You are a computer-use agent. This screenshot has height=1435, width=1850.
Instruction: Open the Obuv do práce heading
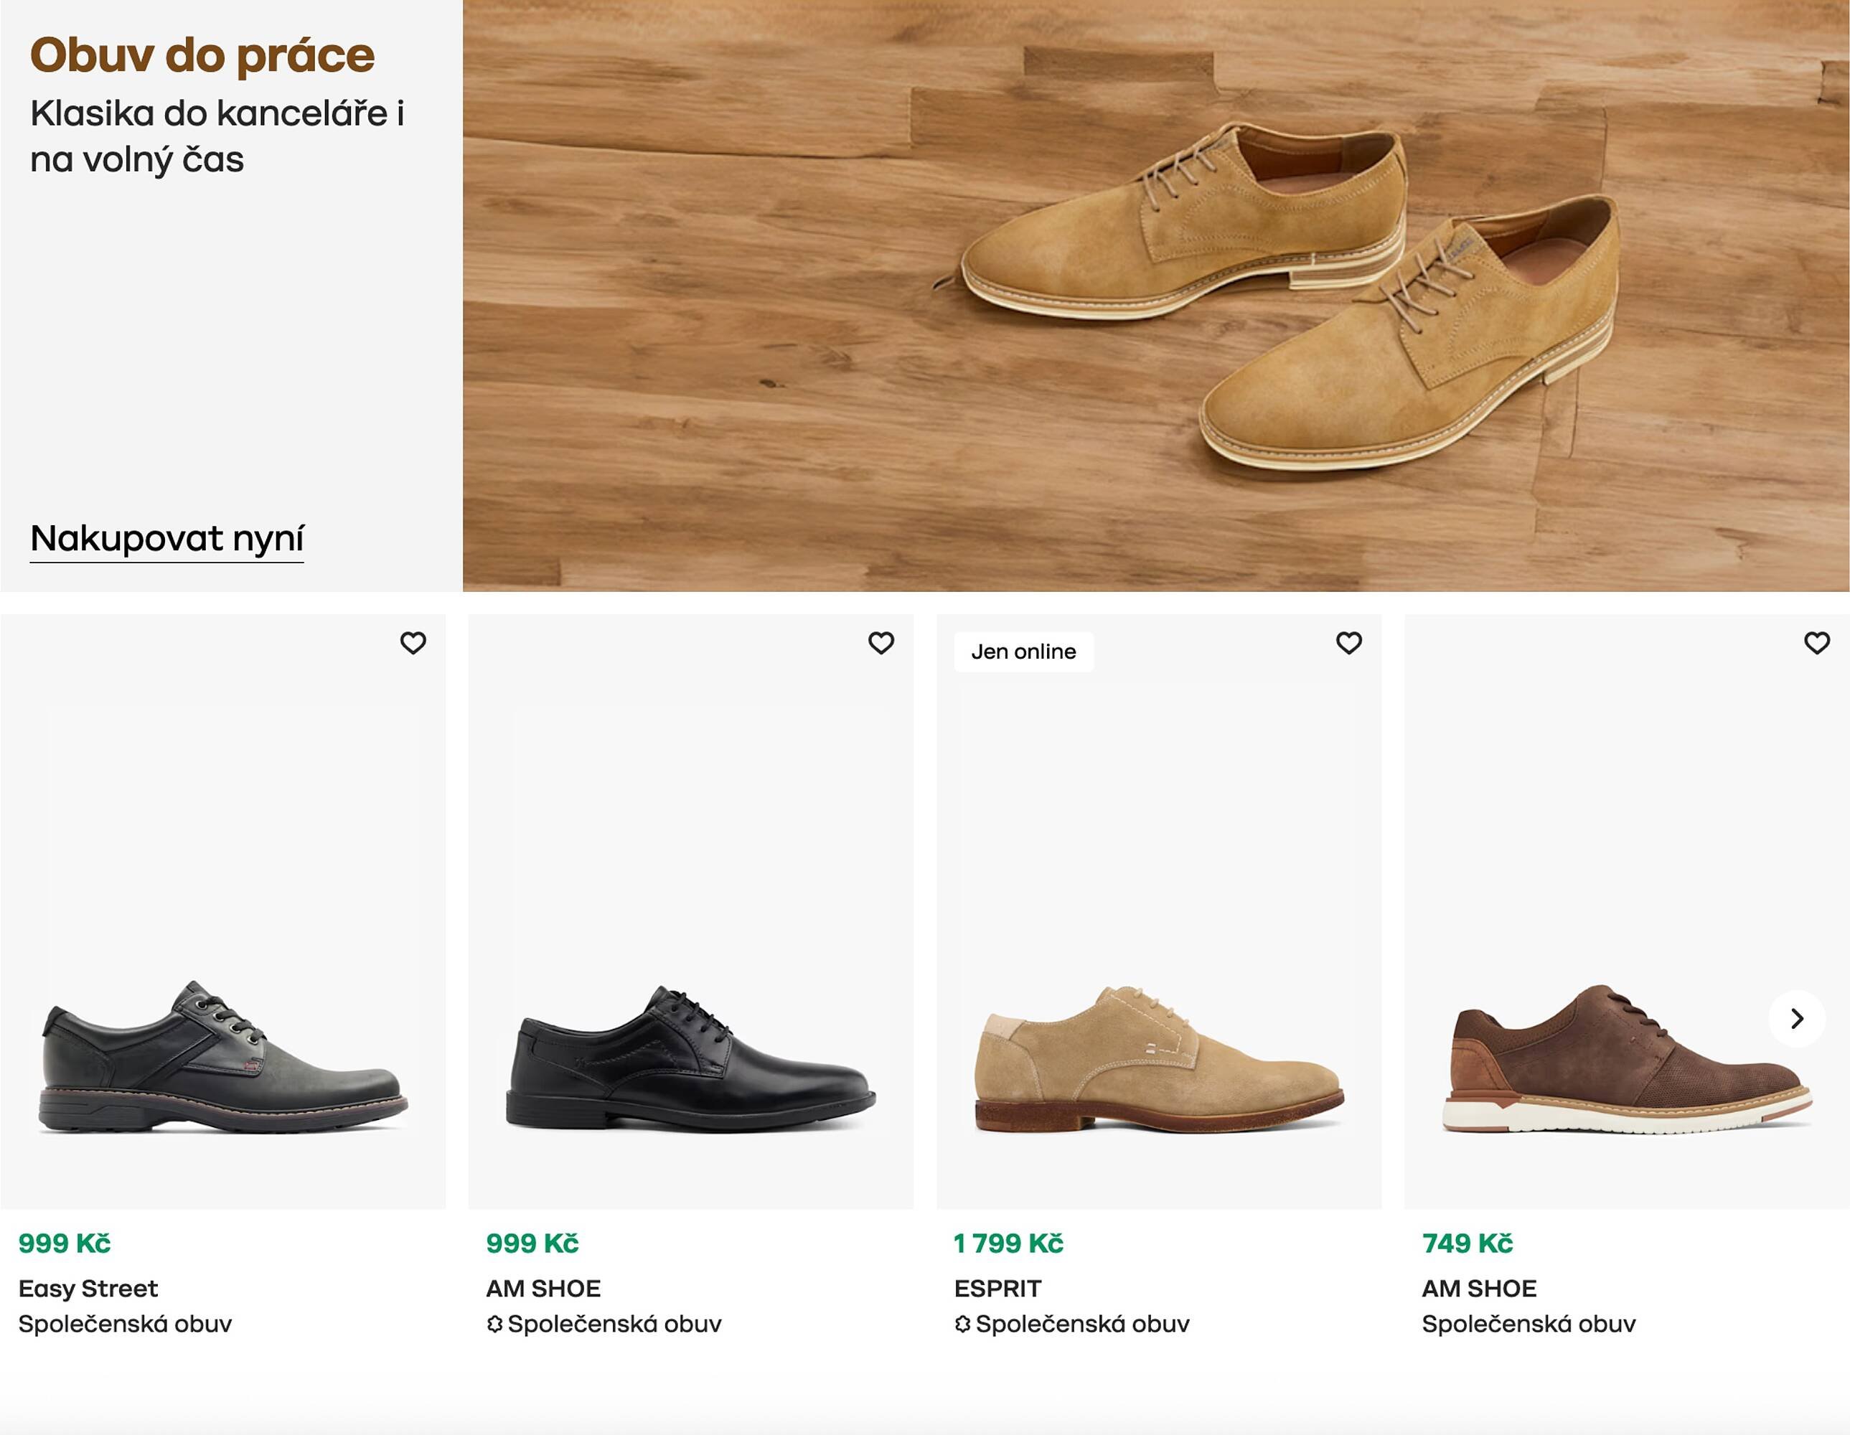[x=202, y=56]
